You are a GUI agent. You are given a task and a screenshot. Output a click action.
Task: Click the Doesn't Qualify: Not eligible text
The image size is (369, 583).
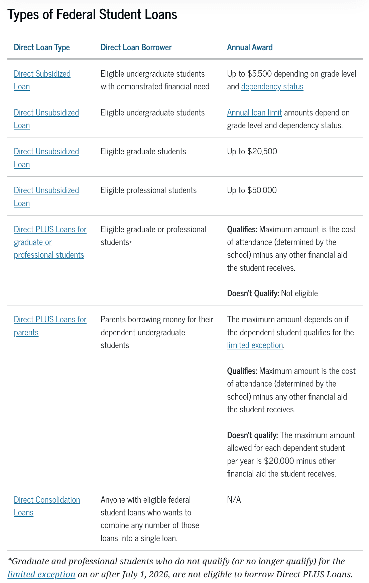click(x=272, y=293)
